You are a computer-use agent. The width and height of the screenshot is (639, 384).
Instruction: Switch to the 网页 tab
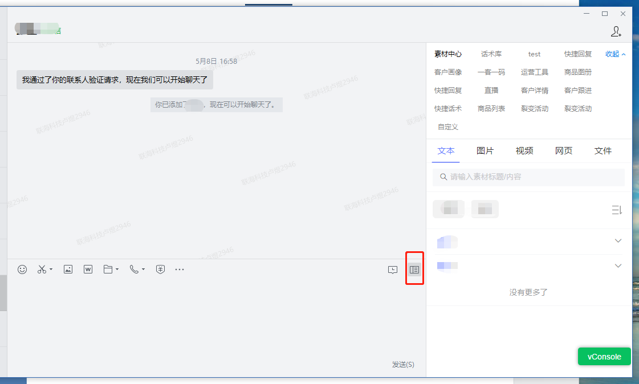pos(564,151)
